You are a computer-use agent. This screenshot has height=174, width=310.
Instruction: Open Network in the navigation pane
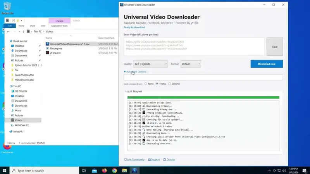click(x=18, y=131)
